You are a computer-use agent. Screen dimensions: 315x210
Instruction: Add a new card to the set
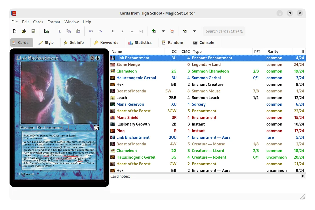154,31
